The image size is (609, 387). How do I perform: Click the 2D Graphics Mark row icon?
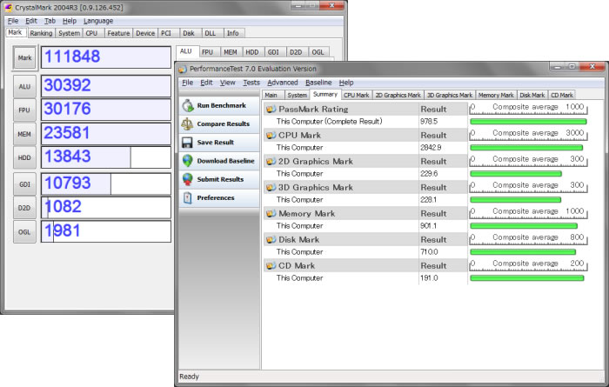click(x=271, y=162)
